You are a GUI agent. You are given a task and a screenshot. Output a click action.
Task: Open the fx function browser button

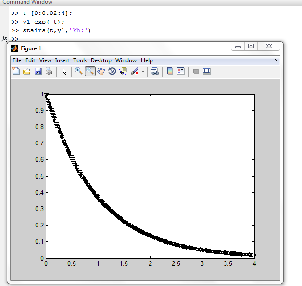coord(5,39)
